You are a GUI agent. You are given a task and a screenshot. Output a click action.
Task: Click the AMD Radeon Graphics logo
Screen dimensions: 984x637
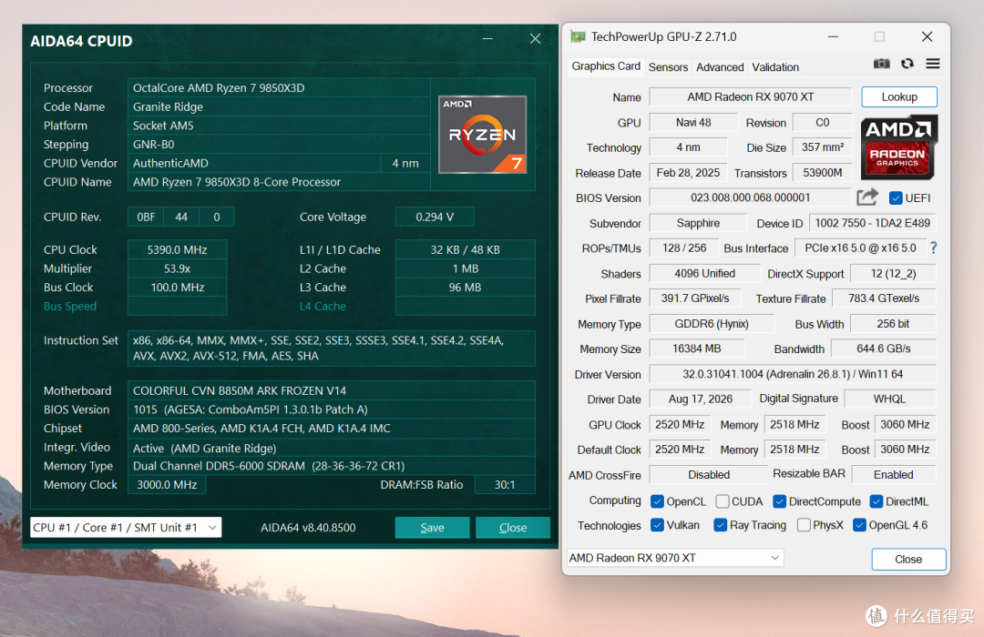(x=898, y=147)
